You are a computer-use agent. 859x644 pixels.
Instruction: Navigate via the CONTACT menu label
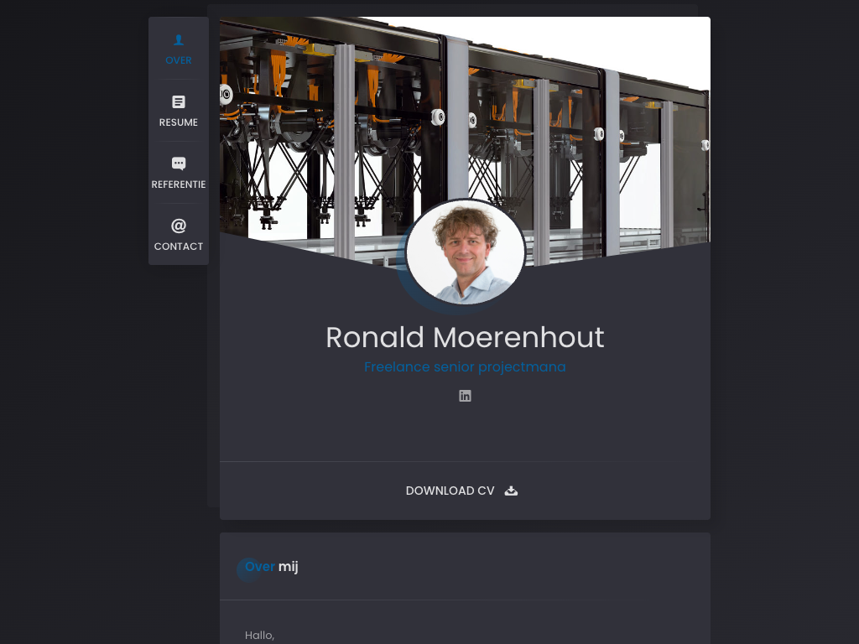(x=179, y=247)
